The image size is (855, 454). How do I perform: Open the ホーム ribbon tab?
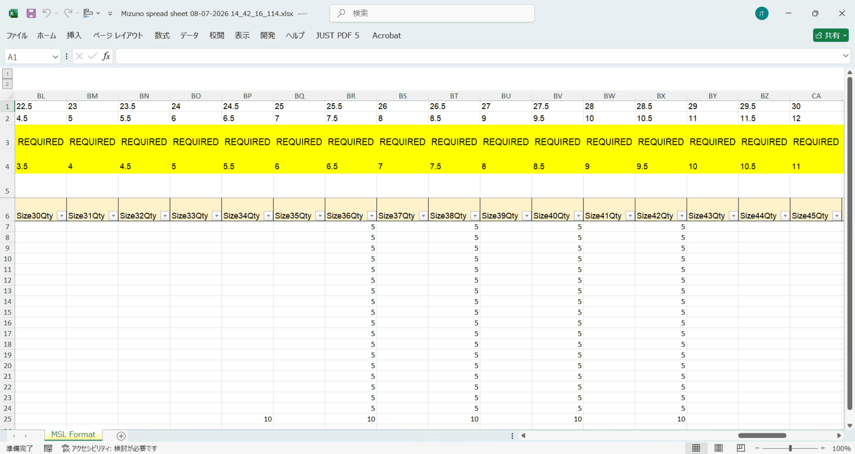46,35
